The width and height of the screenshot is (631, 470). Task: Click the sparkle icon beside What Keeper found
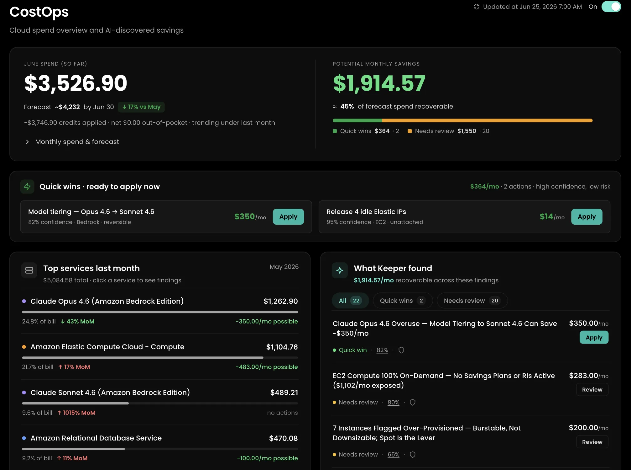tap(340, 270)
